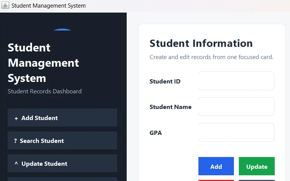The image size is (290, 181).
Task: Open Update Student in the sidebar
Action: point(62,163)
